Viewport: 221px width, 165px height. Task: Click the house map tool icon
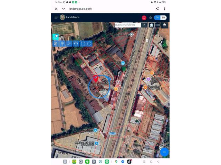click(x=151, y=25)
